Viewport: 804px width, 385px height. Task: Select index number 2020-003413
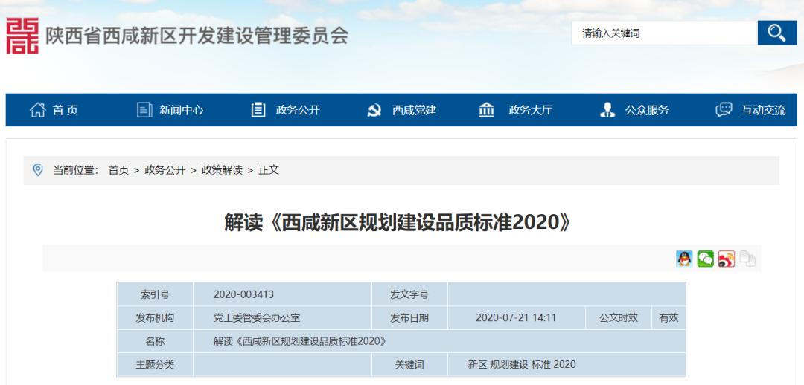click(243, 294)
